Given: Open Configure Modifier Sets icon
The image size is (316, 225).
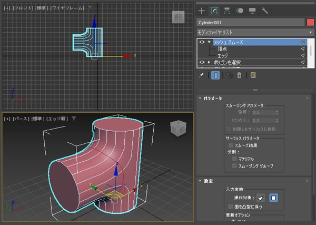Looking at the screenshot, I should [x=253, y=75].
